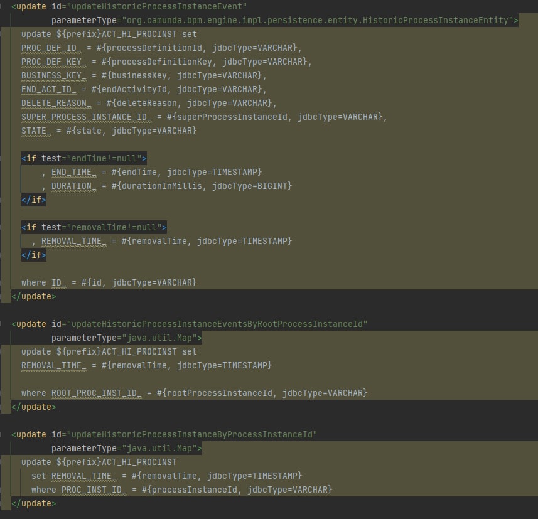This screenshot has width=538, height=519.
Task: Click the DURATION_ column name
Action: (74, 186)
